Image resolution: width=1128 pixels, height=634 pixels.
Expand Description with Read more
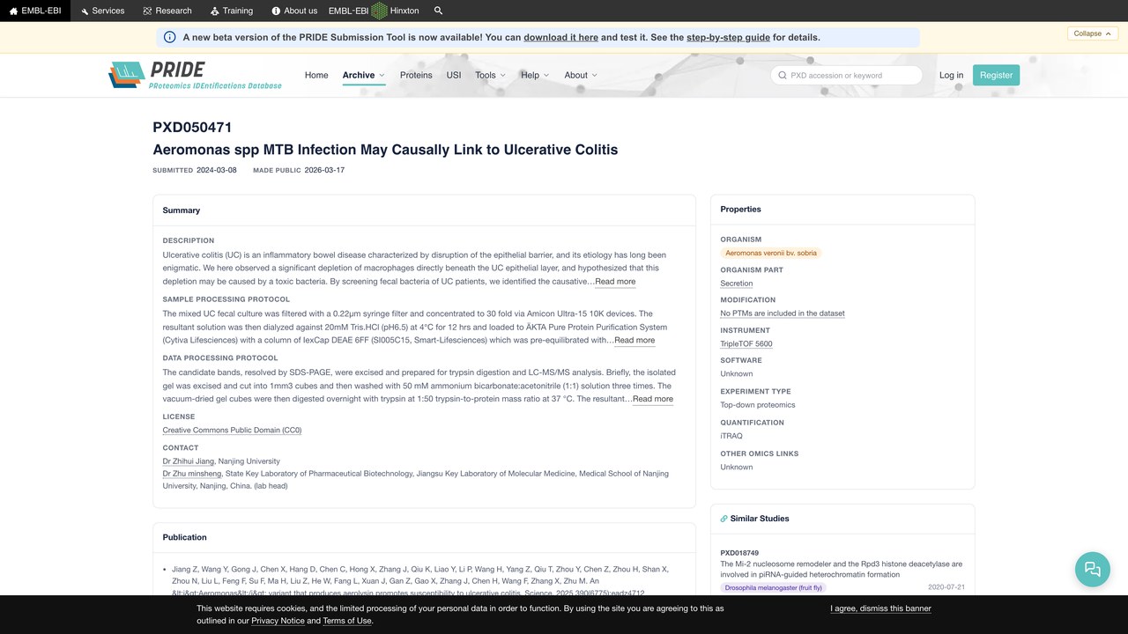pyautogui.click(x=615, y=282)
